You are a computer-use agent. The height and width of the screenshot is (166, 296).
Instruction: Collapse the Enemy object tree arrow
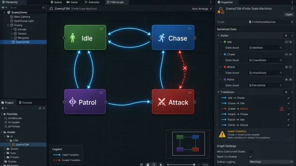pyautogui.click(x=8, y=25)
